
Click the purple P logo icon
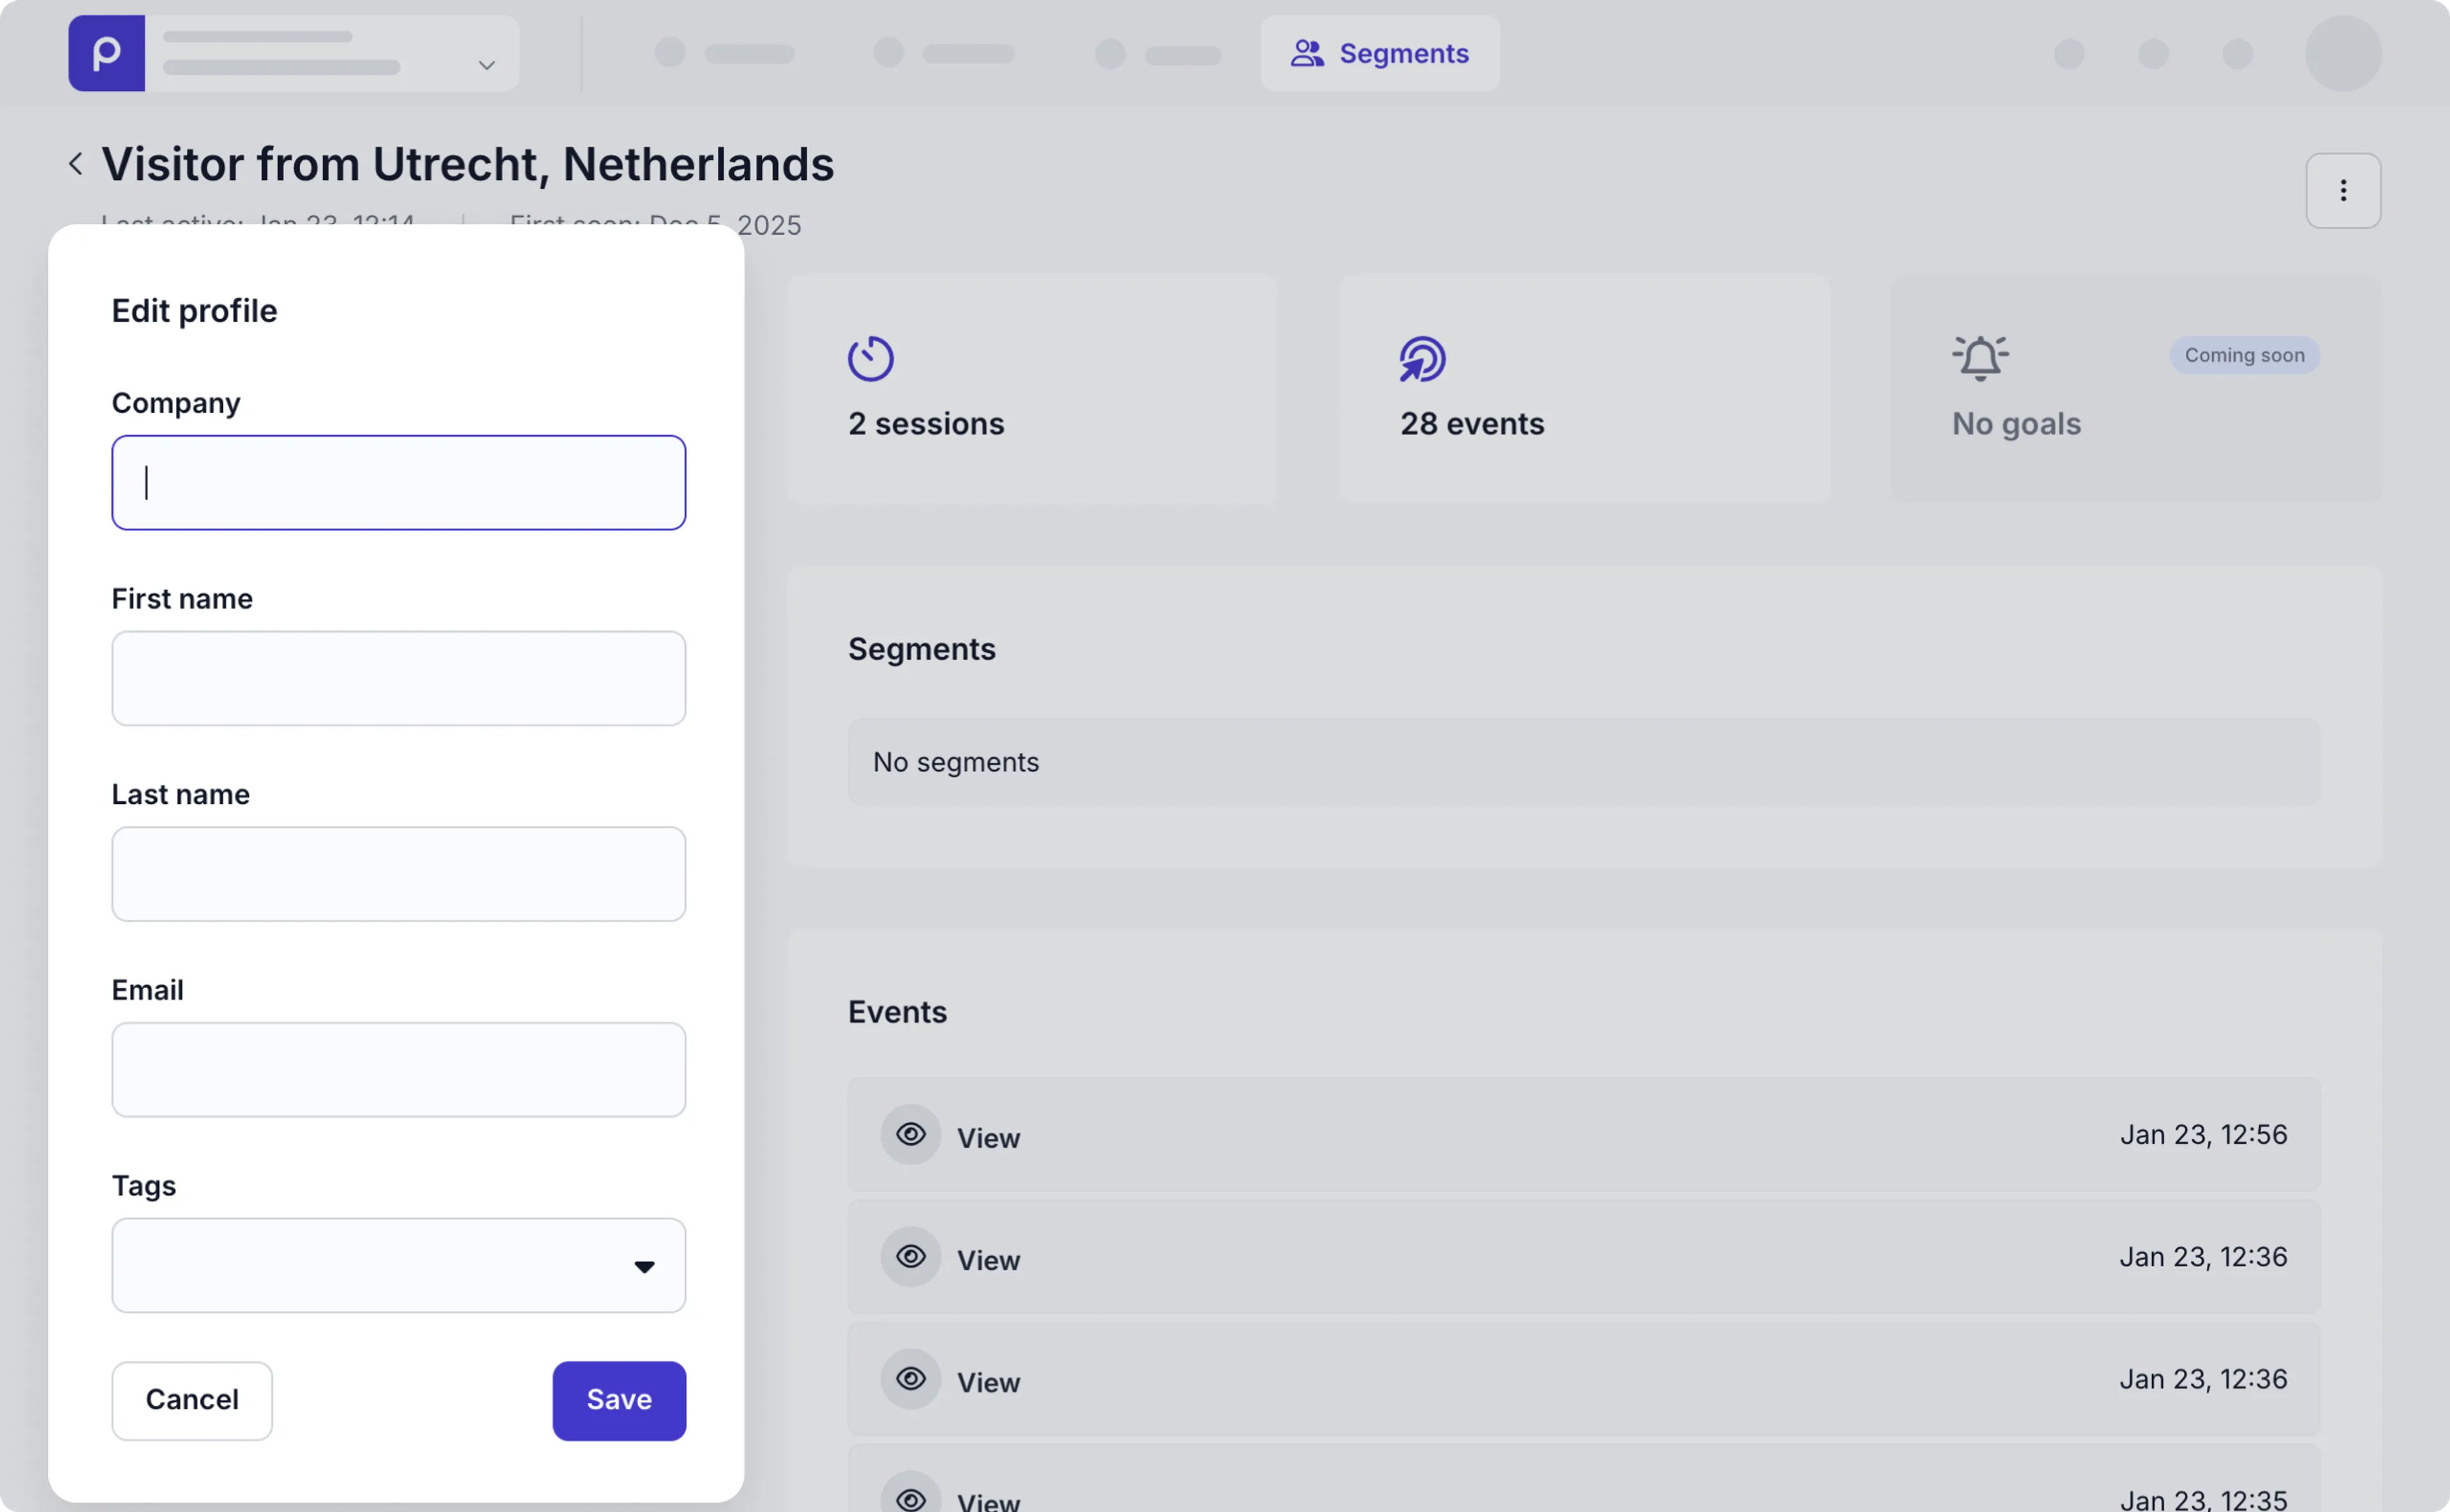pyautogui.click(x=106, y=53)
